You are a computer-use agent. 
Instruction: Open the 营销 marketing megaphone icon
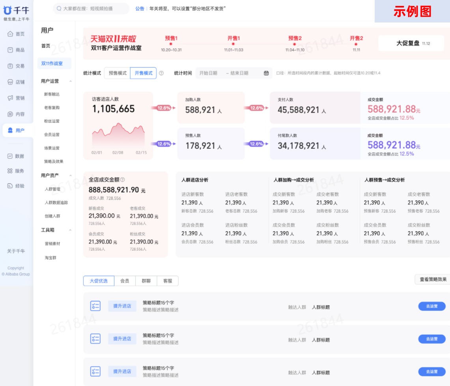click(10, 98)
